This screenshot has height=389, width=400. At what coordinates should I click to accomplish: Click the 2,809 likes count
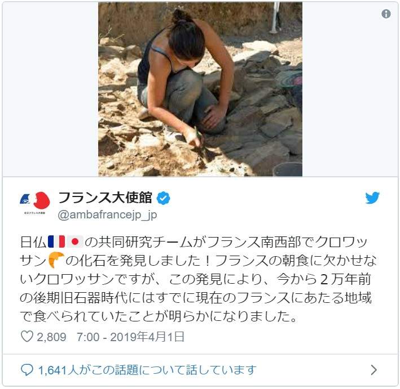pos(51,337)
